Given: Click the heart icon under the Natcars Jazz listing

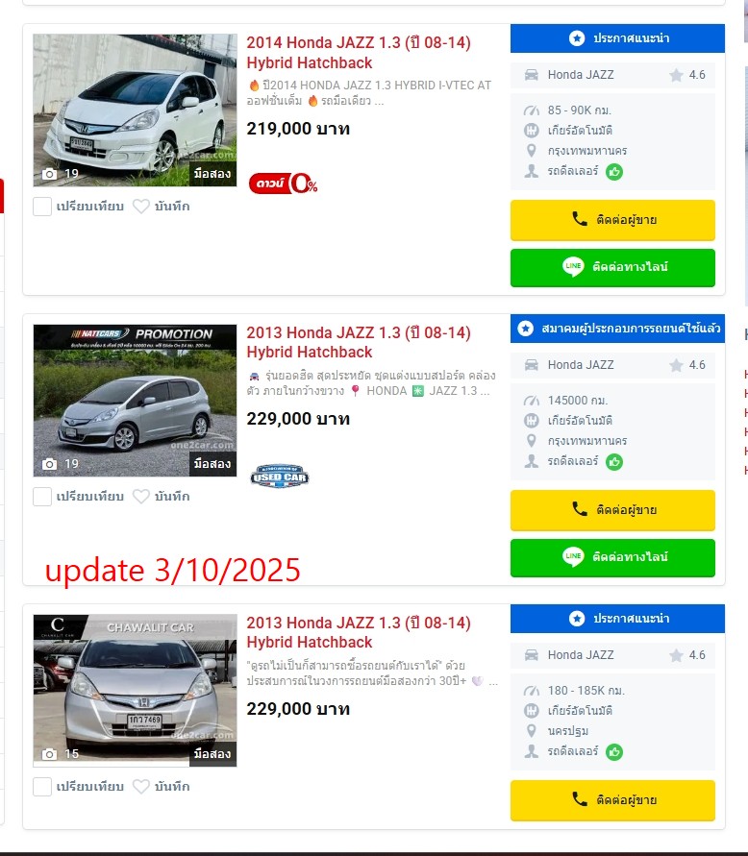Looking at the screenshot, I should [141, 497].
